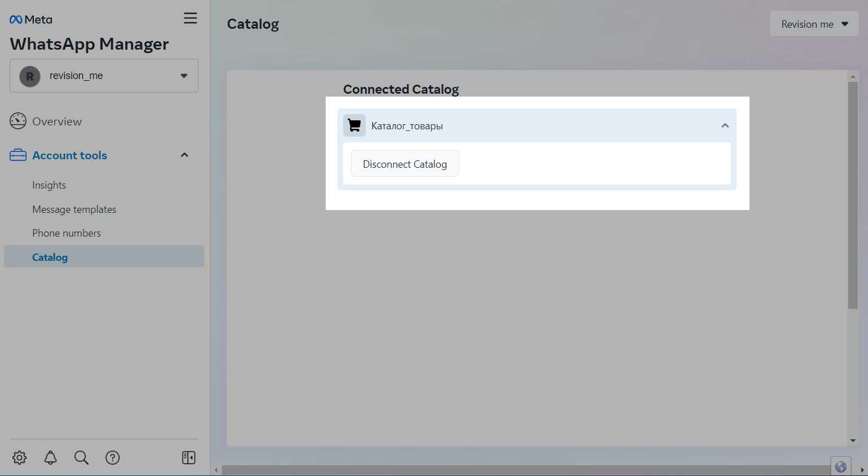868x476 pixels.
Task: Click Disconnect Catalog button
Action: pos(405,164)
